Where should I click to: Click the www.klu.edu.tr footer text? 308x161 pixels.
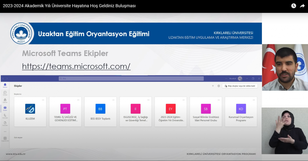[16, 154]
